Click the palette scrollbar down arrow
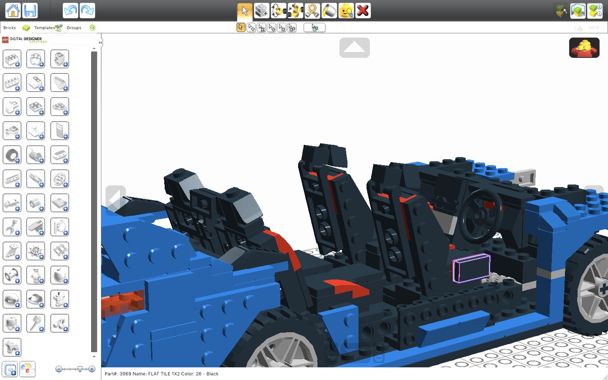The height and width of the screenshot is (380, 608). point(94,357)
